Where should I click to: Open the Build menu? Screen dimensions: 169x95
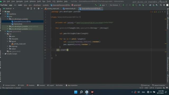tap(39, 1)
